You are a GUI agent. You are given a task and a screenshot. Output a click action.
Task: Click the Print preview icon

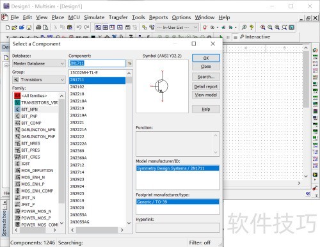45,28
